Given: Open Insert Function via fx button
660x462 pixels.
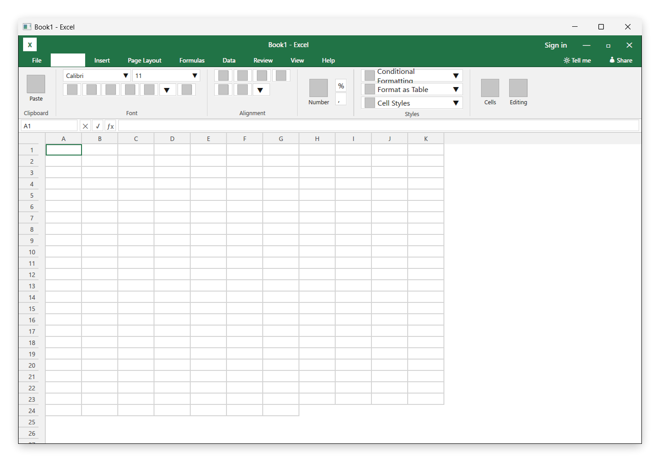Looking at the screenshot, I should pyautogui.click(x=111, y=126).
